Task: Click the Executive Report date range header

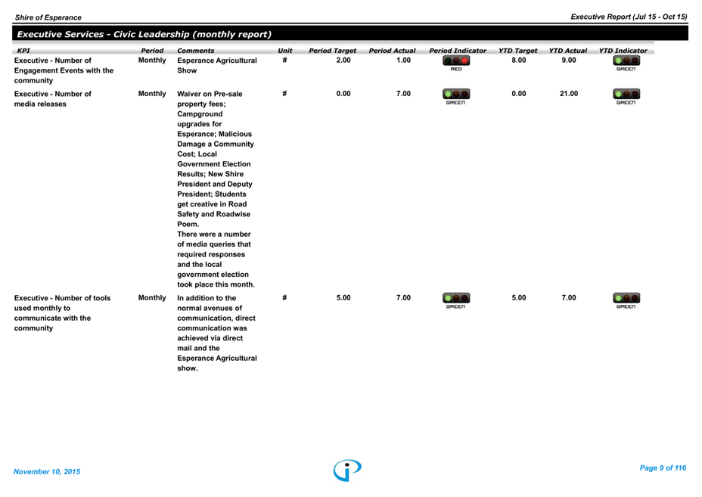Action: (628, 17)
